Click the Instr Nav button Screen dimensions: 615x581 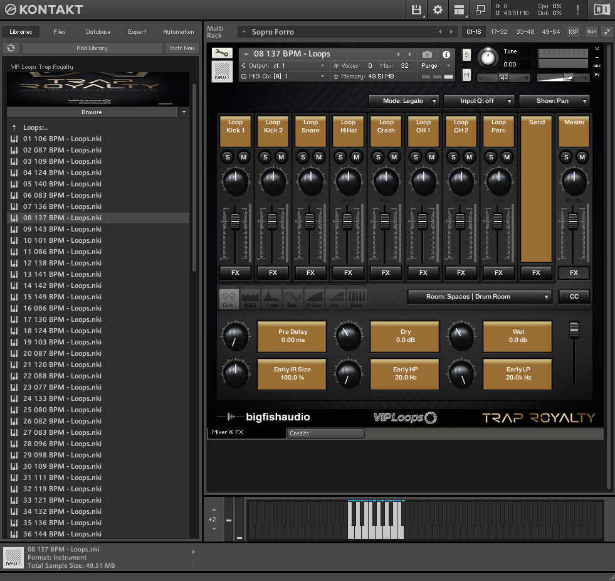[182, 48]
